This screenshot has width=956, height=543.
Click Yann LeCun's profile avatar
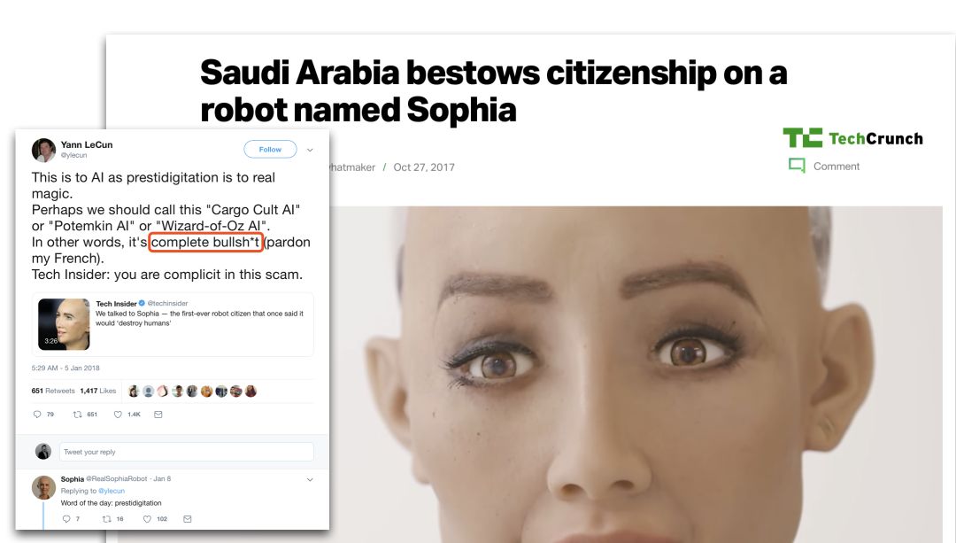[x=43, y=150]
